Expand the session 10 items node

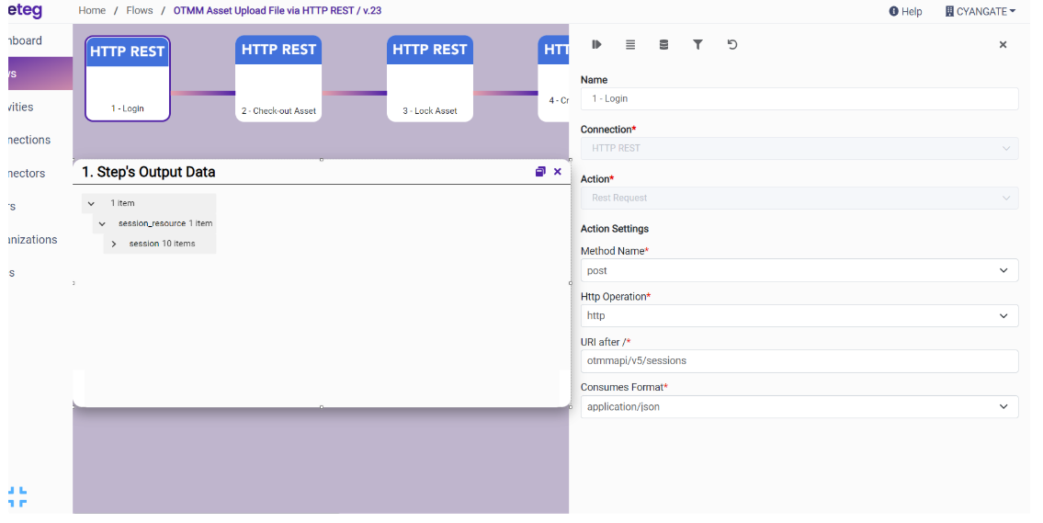click(114, 244)
